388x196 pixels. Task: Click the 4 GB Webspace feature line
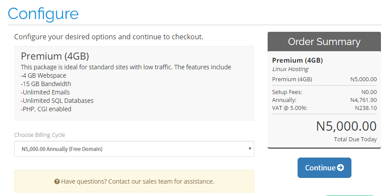tap(44, 75)
